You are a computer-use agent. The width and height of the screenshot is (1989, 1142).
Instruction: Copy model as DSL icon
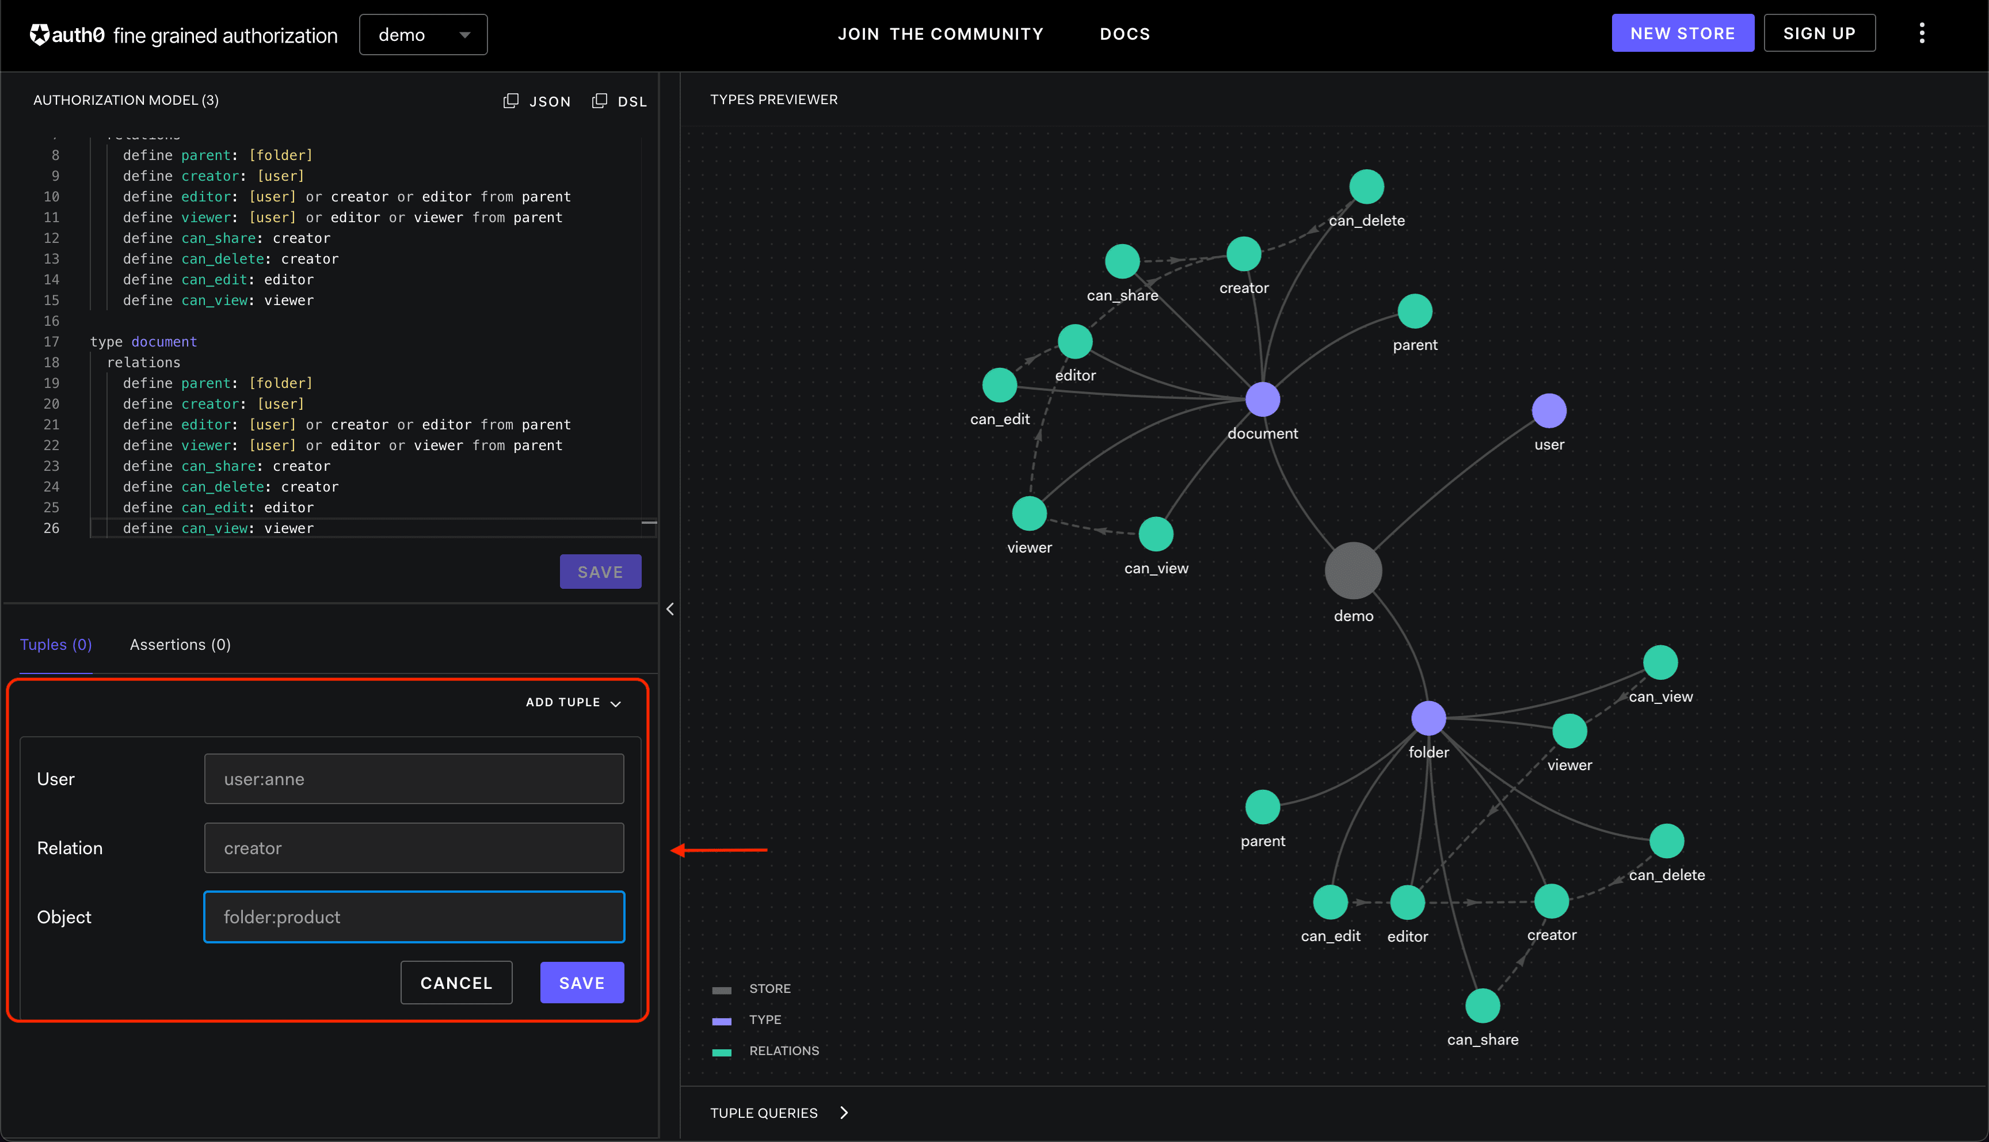pos(600,100)
